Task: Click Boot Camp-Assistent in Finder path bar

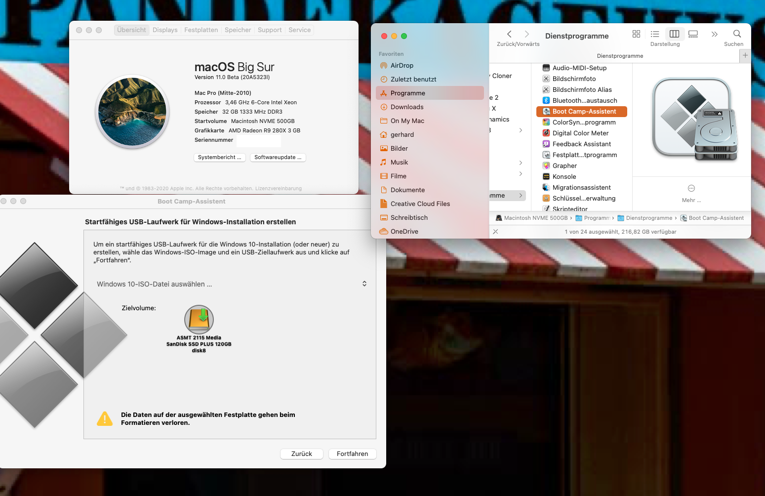Action: [x=712, y=218]
